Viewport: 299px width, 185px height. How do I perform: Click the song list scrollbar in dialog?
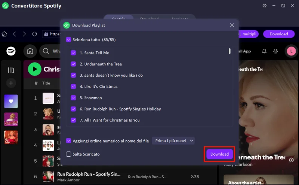pos(229,51)
